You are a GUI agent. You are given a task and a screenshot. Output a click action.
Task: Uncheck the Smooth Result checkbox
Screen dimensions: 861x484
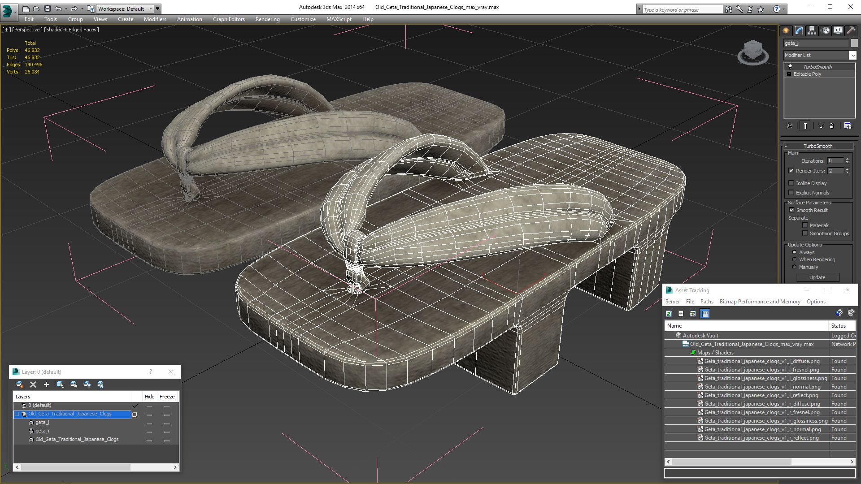[x=791, y=210]
